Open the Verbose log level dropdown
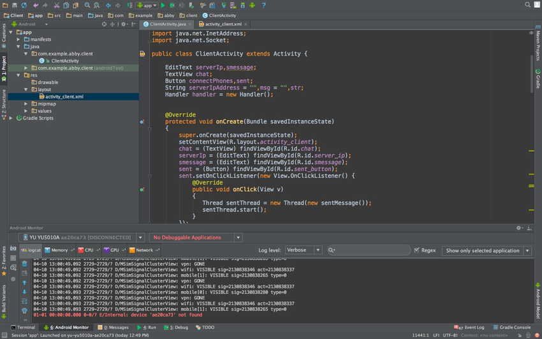 tap(303, 250)
